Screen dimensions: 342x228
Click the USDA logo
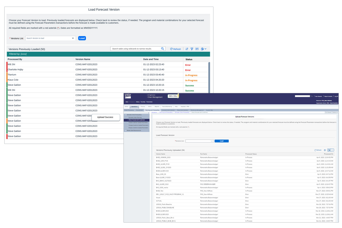[128, 96]
